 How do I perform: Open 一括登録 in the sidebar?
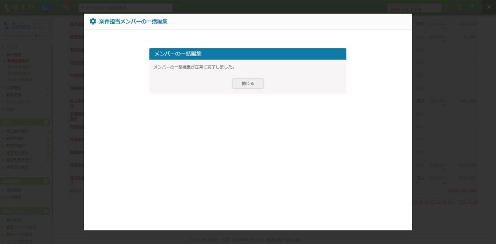tap(14, 197)
